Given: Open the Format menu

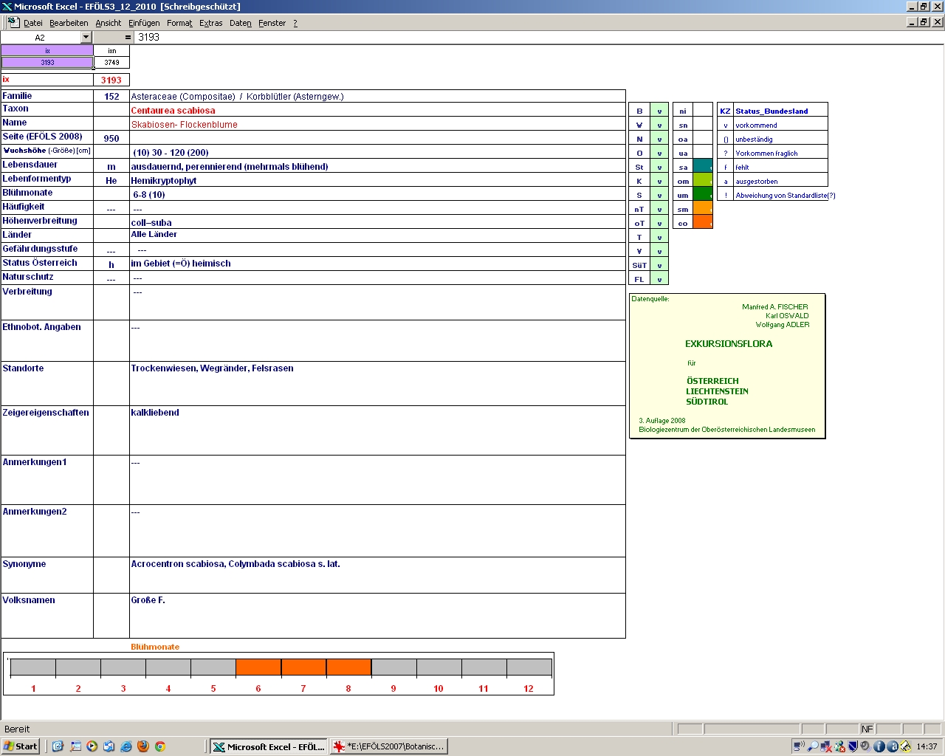Looking at the screenshot, I should (179, 23).
